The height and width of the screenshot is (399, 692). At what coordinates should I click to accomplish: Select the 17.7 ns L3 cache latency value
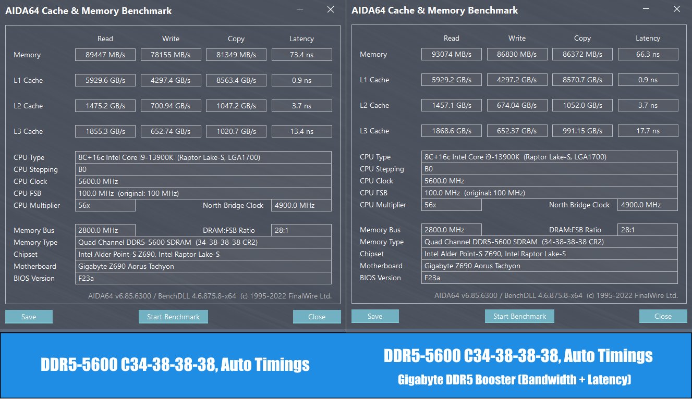[x=648, y=131]
